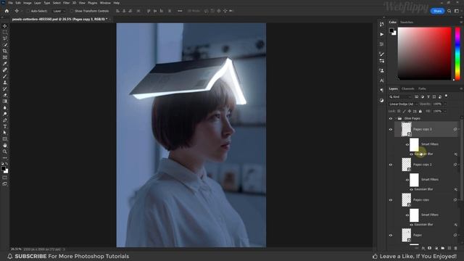Select the Eyedropper tool

(x=5, y=64)
